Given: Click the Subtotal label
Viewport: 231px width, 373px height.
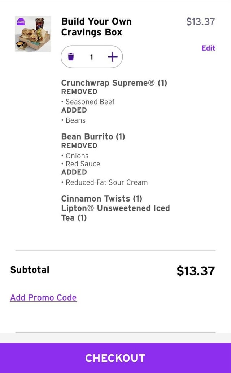Looking at the screenshot, I should pyautogui.click(x=30, y=270).
